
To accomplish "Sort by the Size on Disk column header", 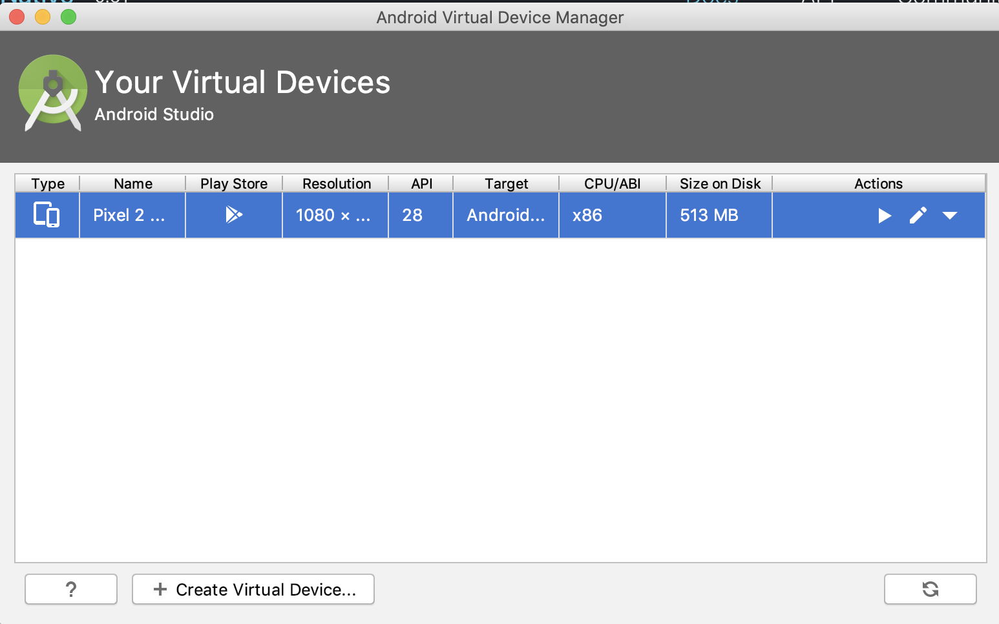I will (x=720, y=183).
